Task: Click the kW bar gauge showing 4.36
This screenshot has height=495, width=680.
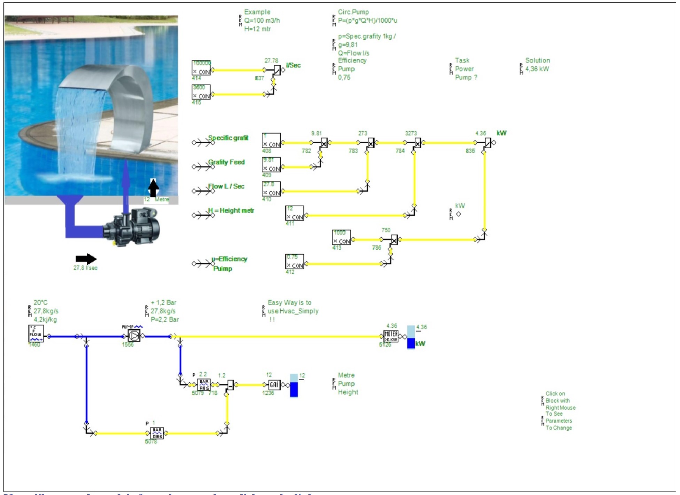Action: tap(411, 337)
